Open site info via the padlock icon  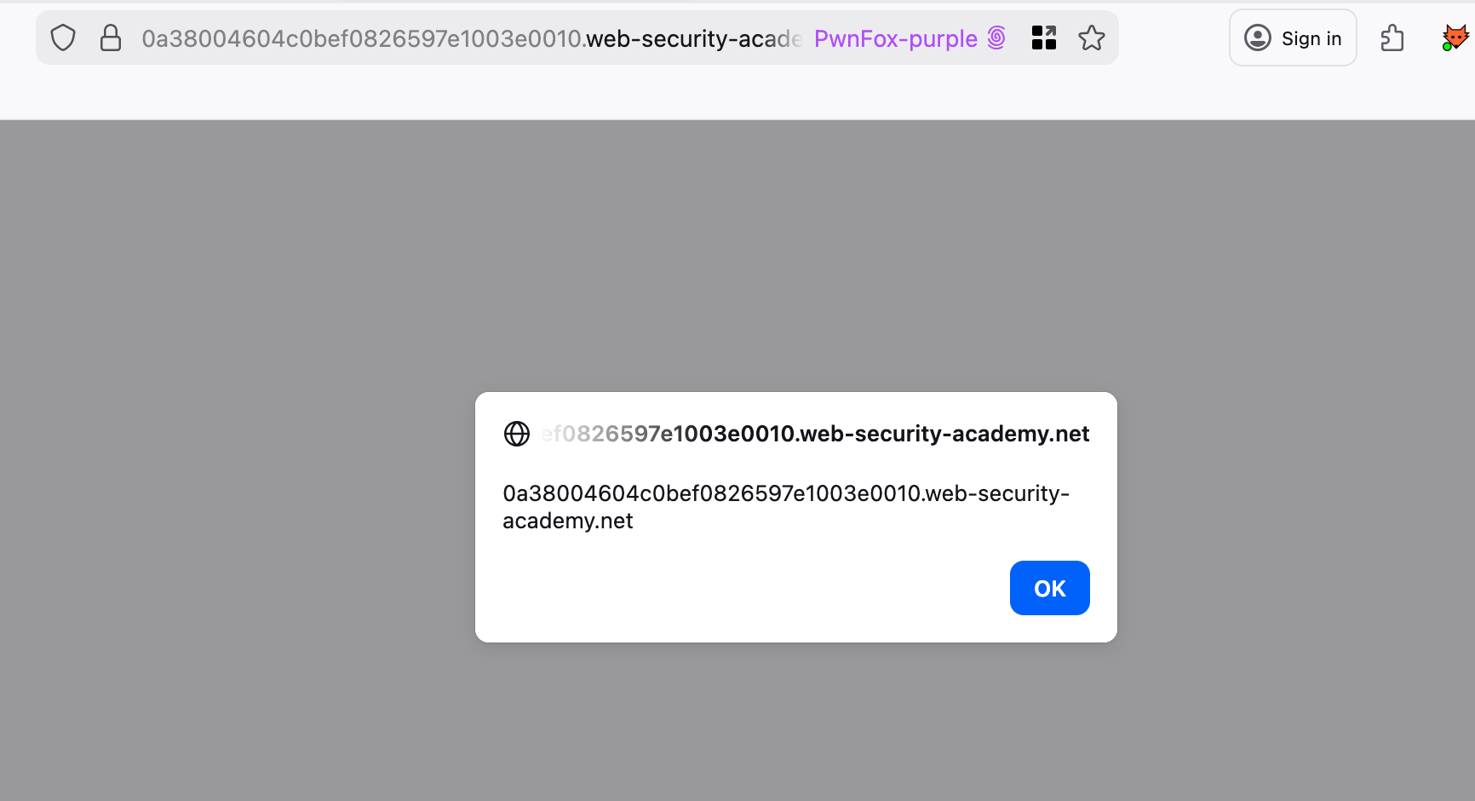click(x=111, y=38)
